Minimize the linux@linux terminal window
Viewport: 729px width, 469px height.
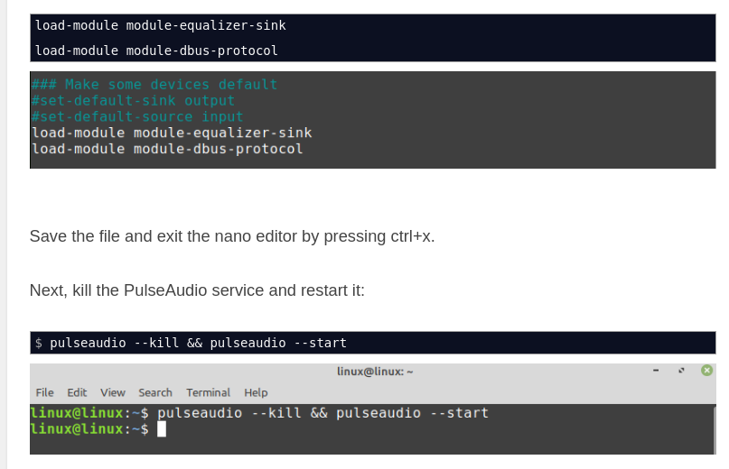click(x=656, y=371)
